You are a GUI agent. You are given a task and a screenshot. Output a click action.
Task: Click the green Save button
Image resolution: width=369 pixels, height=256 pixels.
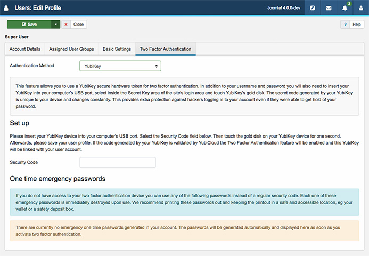[x=29, y=25]
